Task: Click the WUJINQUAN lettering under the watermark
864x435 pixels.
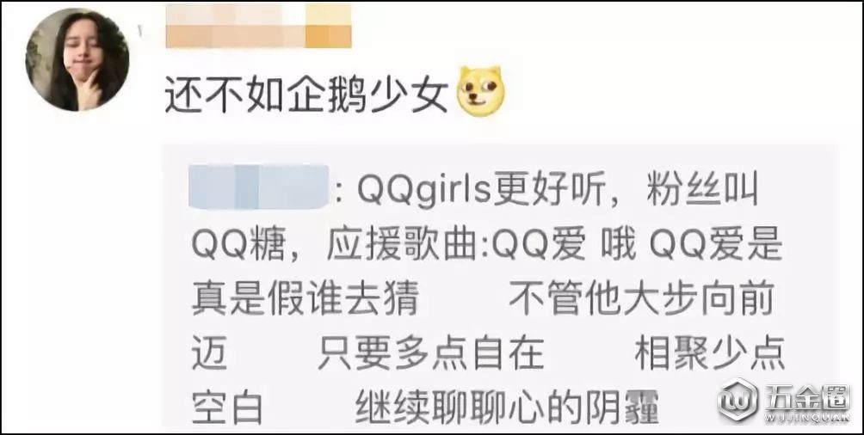Action: click(x=807, y=419)
